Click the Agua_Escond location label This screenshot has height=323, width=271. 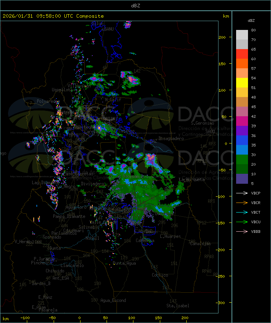(113, 300)
